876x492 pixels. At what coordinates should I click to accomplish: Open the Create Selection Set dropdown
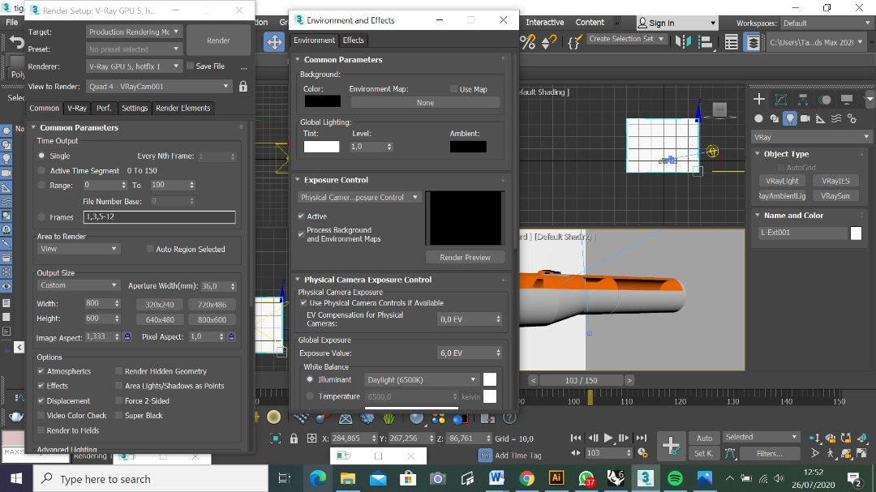coord(626,39)
